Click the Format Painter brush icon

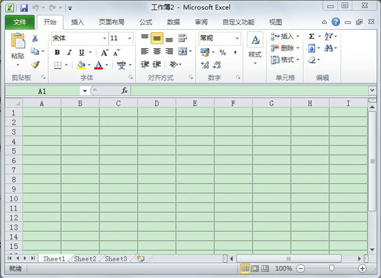pos(35,65)
